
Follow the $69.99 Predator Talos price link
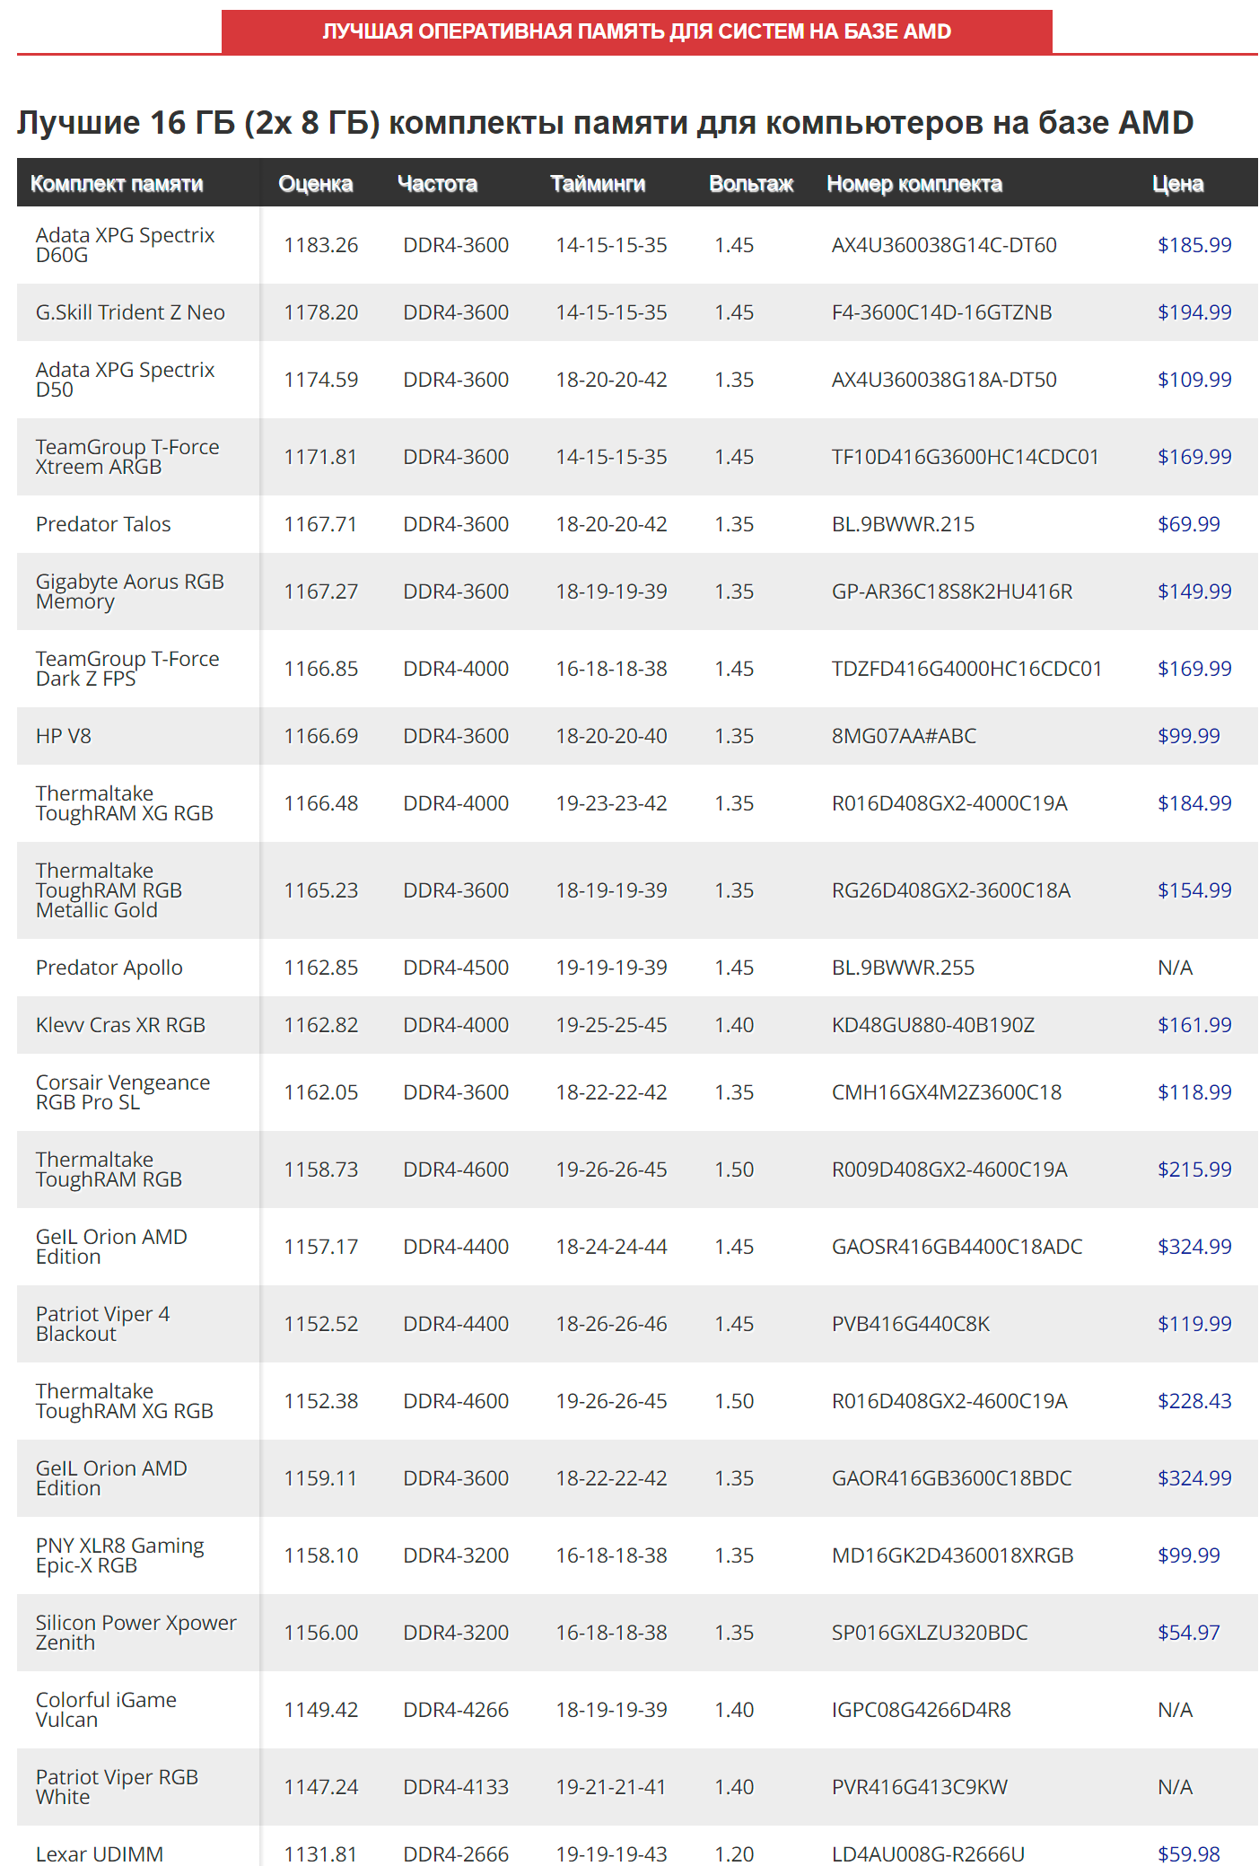pos(1188,524)
